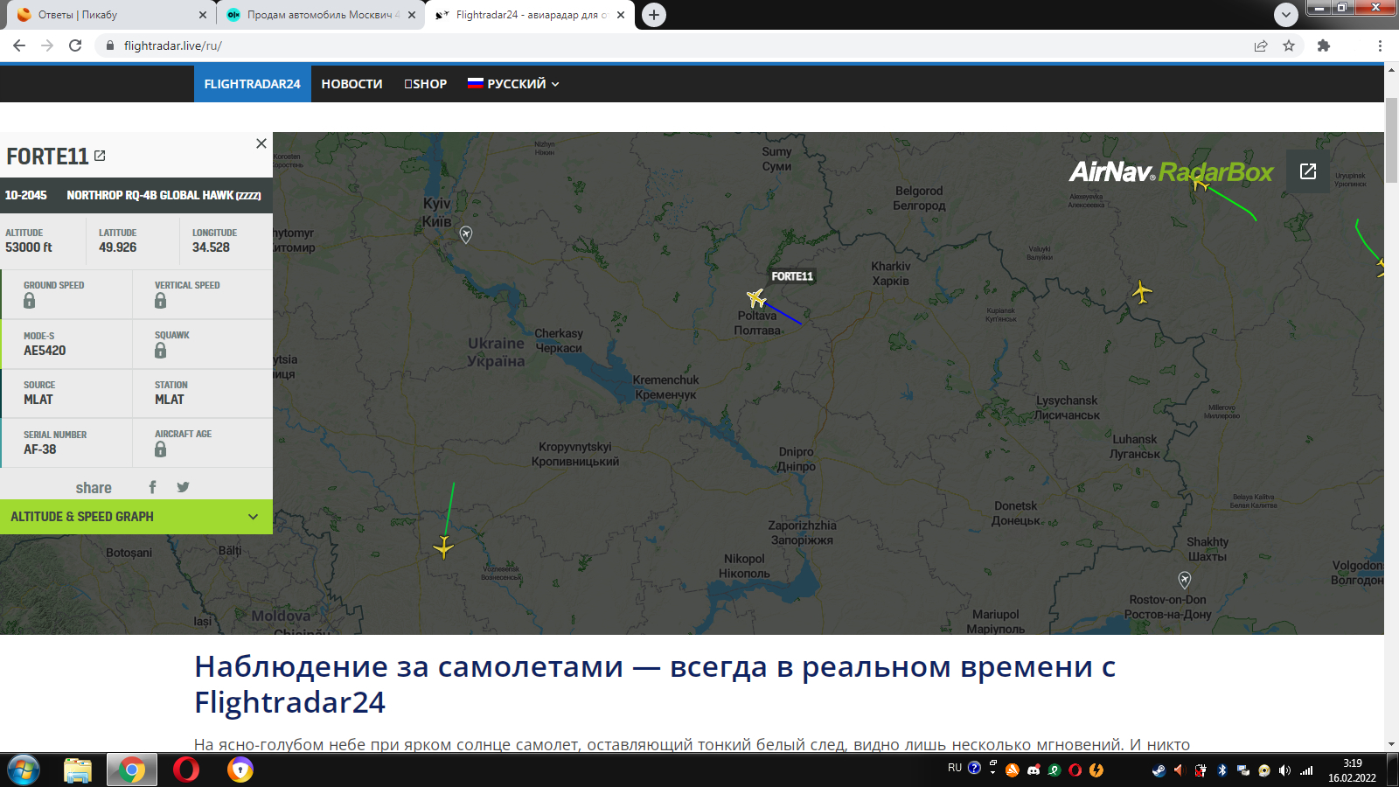Open the Chrome three-dot menu

tap(1380, 45)
